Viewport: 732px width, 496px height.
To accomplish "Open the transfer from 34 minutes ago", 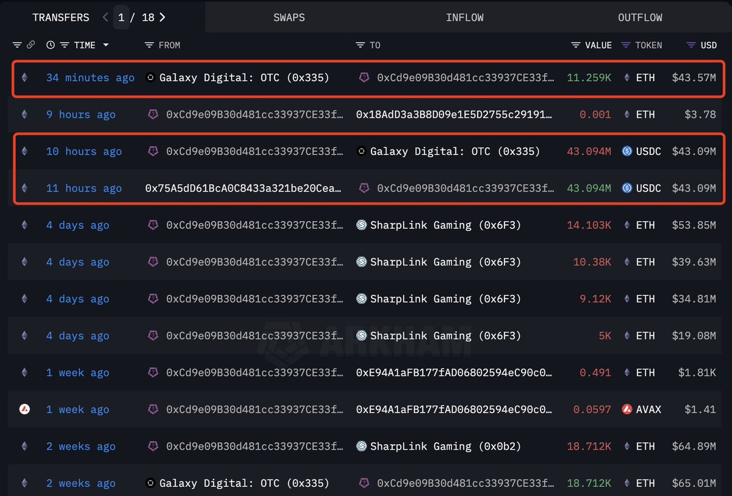I will coord(89,77).
